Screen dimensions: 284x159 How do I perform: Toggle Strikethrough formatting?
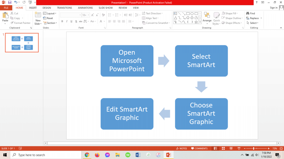click(76, 21)
